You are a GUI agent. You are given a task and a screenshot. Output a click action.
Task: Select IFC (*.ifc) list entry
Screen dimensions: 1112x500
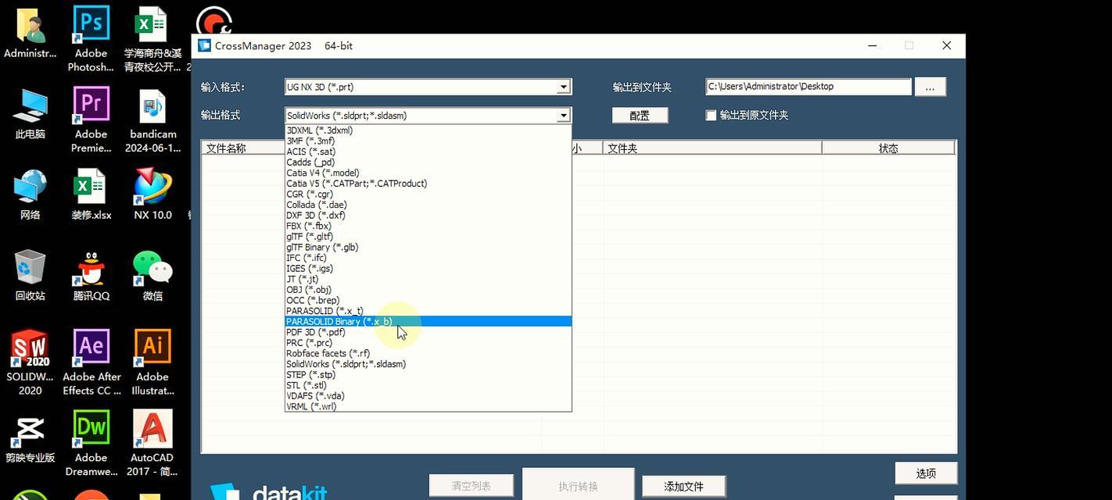pos(428,258)
